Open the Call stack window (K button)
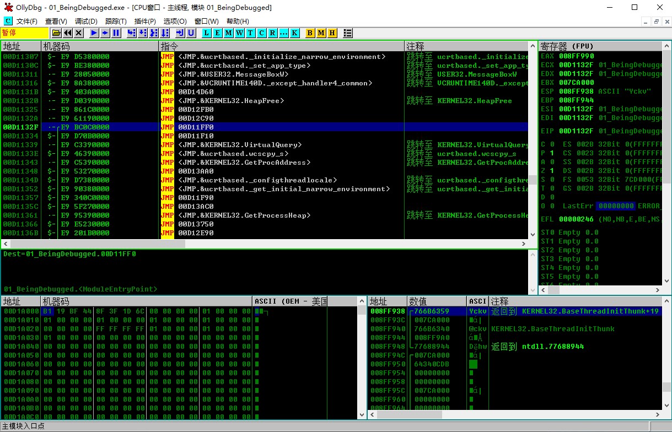This screenshot has width=672, height=432. (x=295, y=33)
